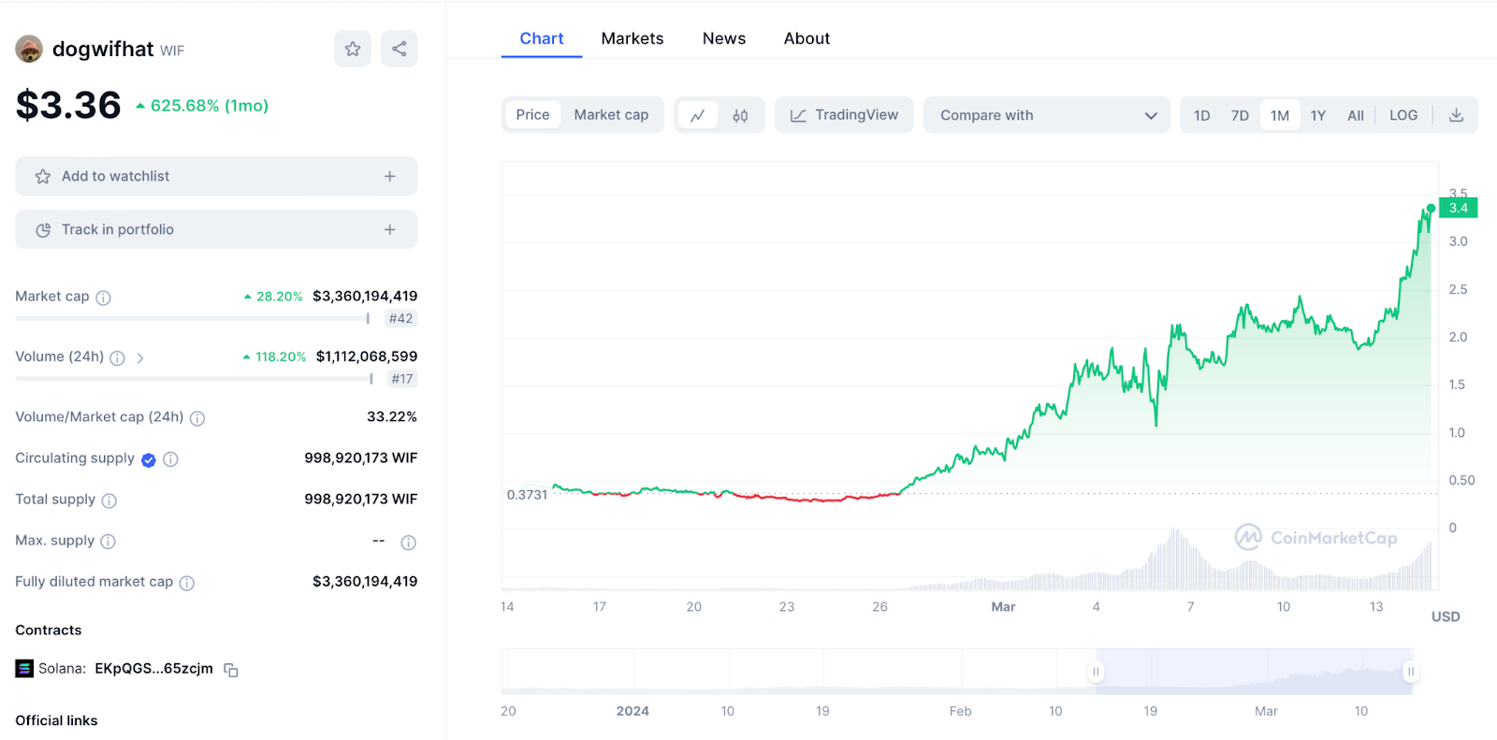The height and width of the screenshot is (740, 1497).
Task: Click the $3.36 price
Action: pyautogui.click(x=68, y=105)
